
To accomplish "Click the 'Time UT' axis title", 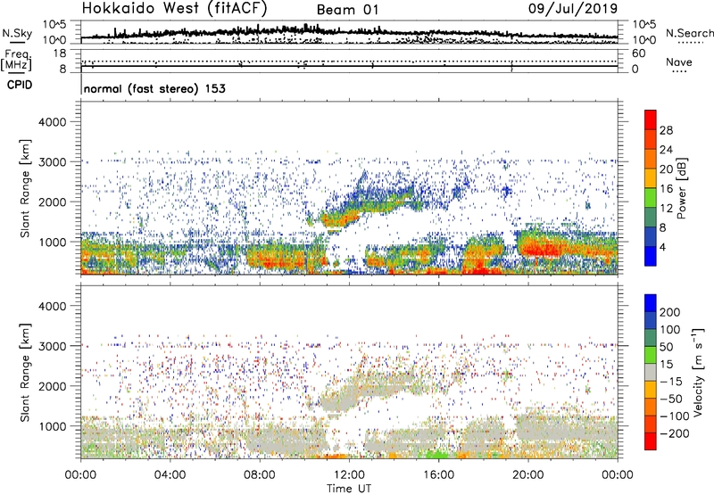I will point(349,489).
